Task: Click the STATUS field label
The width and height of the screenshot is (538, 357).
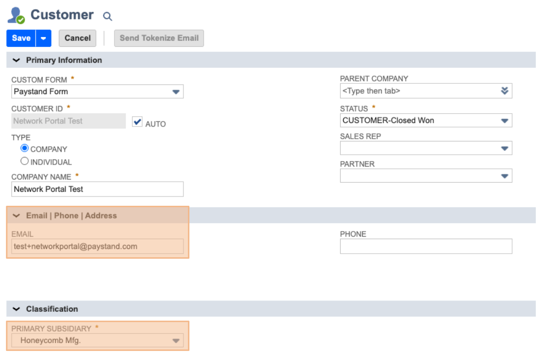Action: 354,109
